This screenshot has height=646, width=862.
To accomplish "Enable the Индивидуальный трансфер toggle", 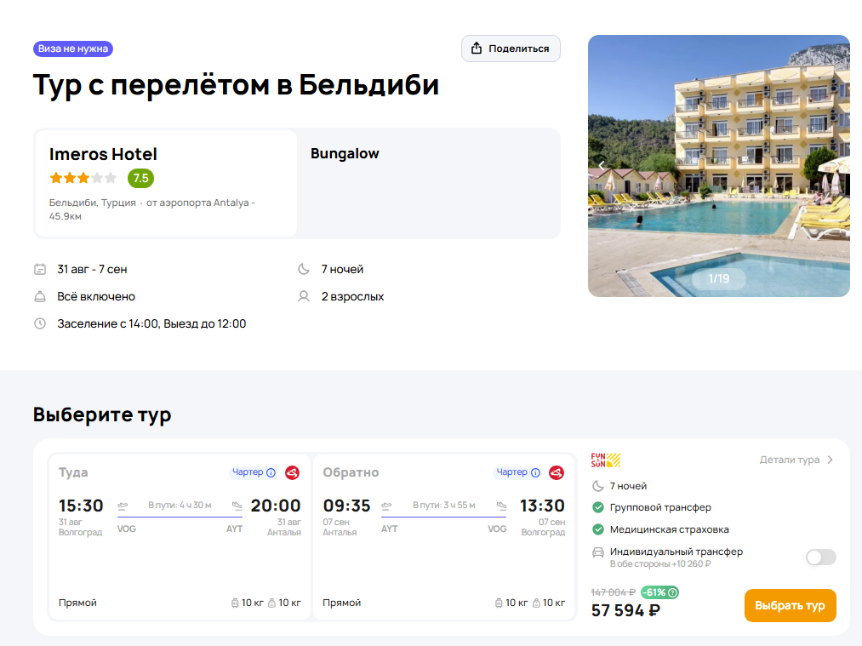I will [821, 557].
